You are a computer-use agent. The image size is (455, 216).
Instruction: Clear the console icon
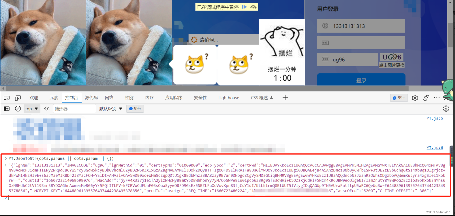pos(18,109)
